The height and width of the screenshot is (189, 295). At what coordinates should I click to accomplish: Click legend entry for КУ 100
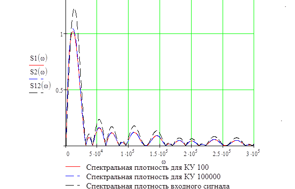pyautogui.click(x=148, y=167)
